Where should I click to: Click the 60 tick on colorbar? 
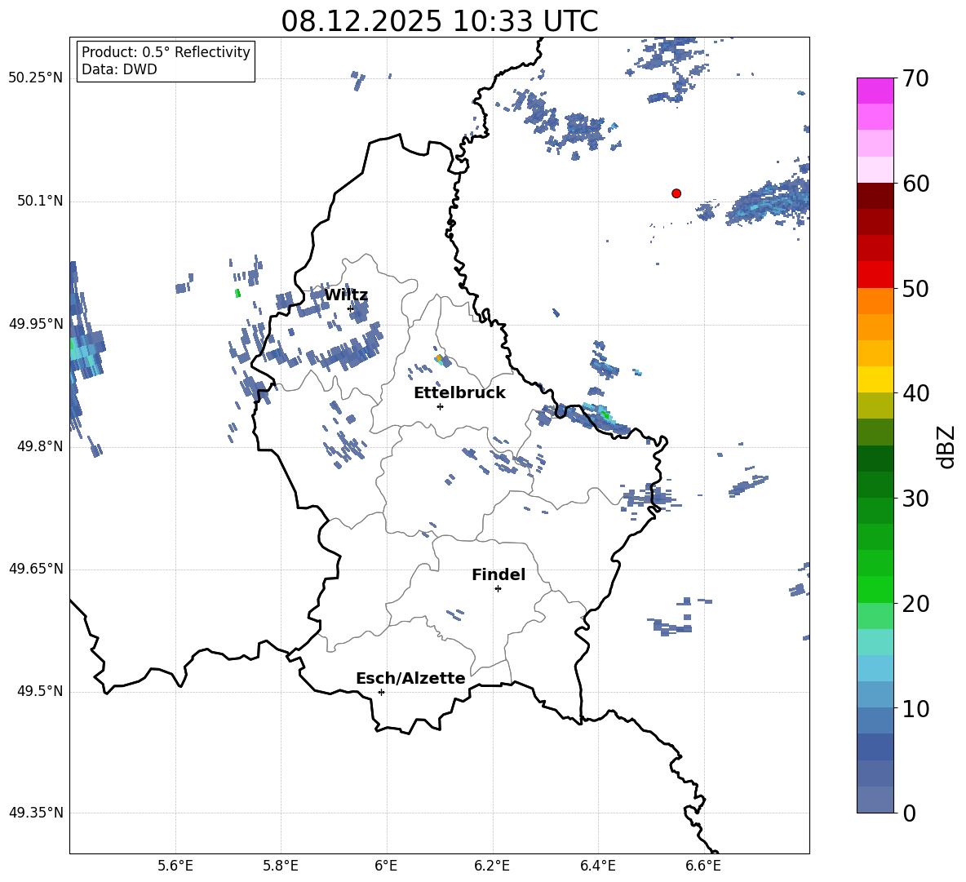point(916,184)
